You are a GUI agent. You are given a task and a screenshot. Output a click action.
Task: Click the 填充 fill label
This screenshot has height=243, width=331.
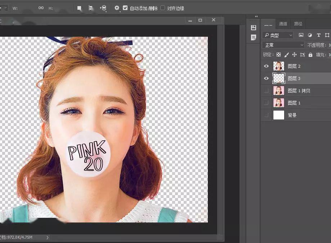click(x=321, y=55)
